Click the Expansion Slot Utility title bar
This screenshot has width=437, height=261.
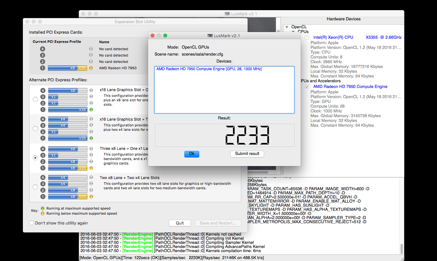(x=135, y=22)
